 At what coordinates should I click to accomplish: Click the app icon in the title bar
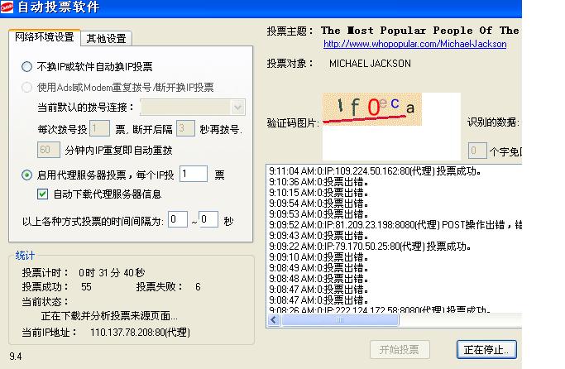click(x=8, y=8)
